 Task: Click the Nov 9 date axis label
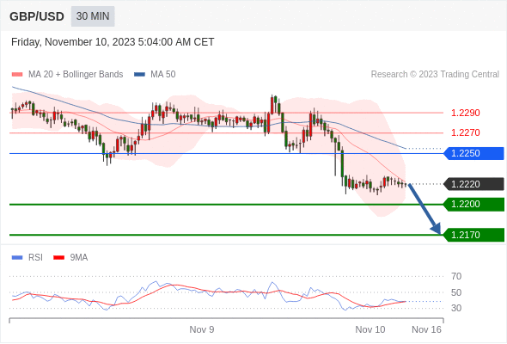[202, 329]
